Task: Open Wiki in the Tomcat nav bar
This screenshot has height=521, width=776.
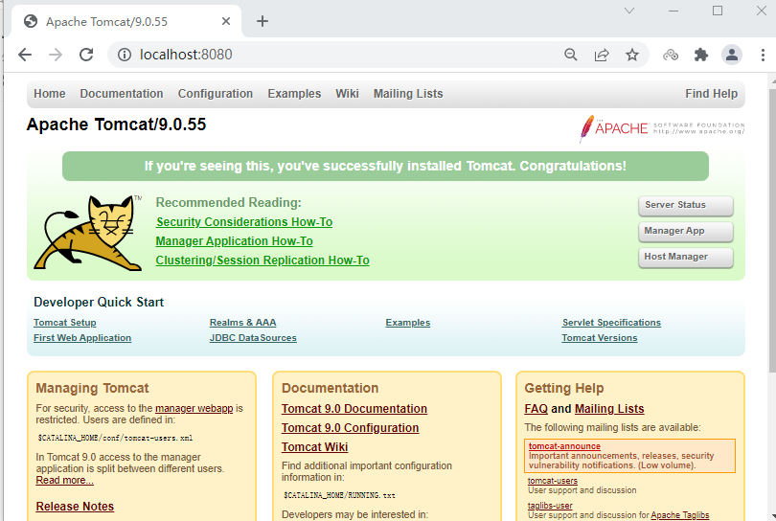Action: click(347, 94)
